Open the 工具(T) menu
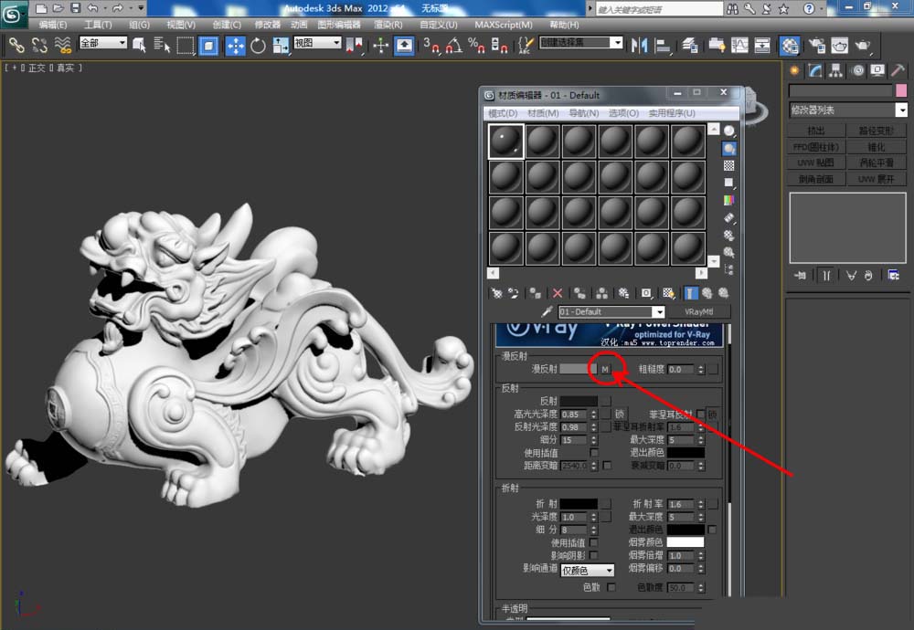 tap(98, 25)
